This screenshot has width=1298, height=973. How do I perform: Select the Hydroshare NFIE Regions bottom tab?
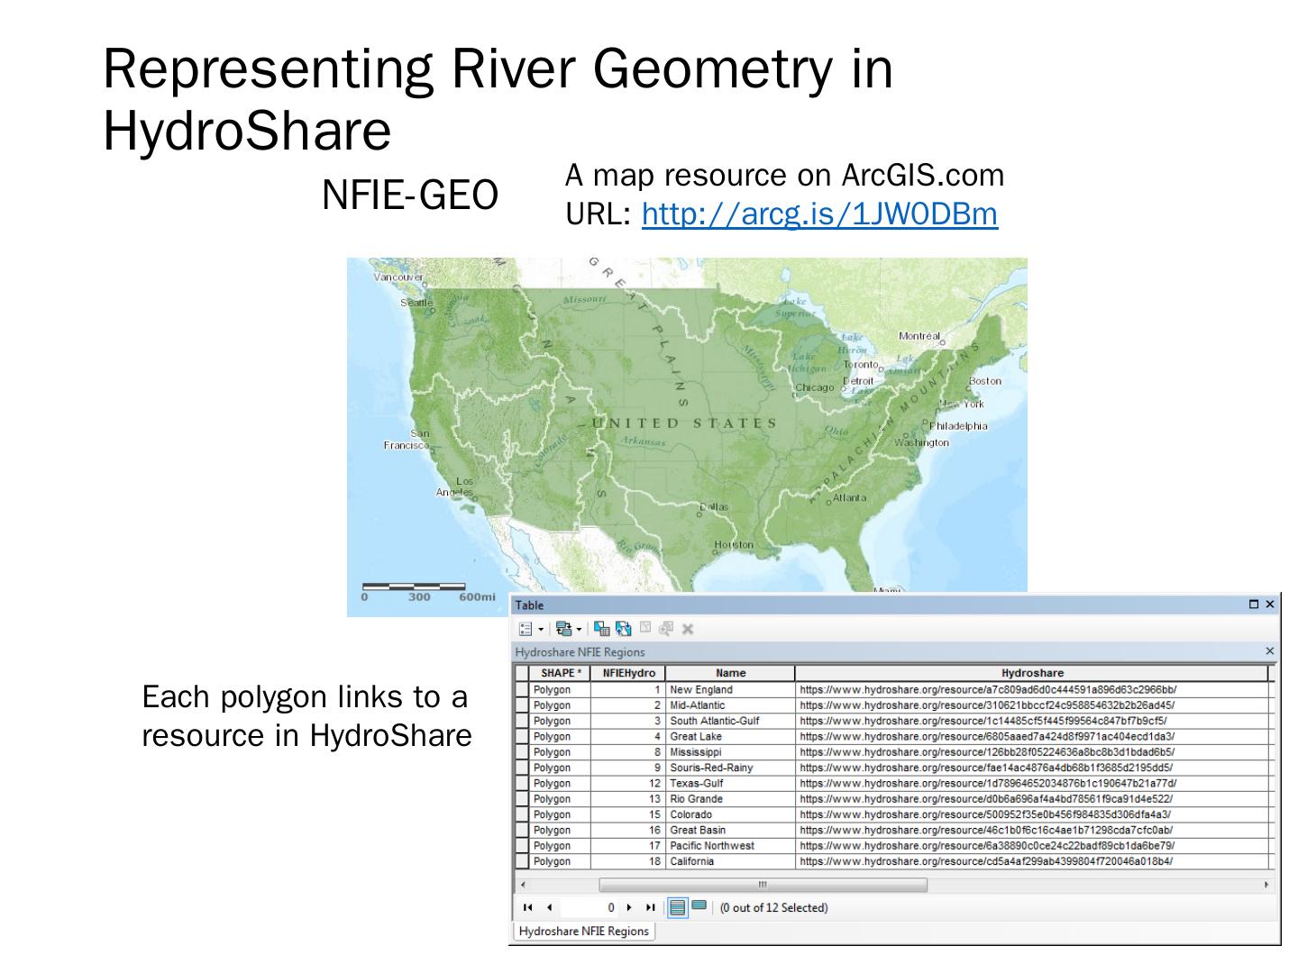[584, 932]
